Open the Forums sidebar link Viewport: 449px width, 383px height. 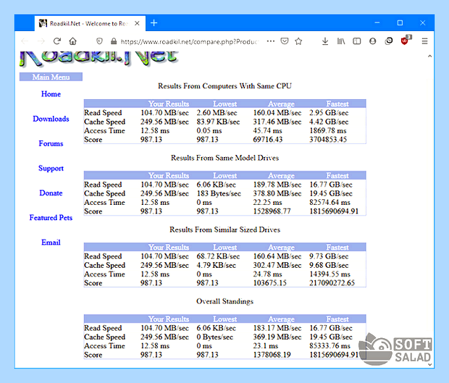pyautogui.click(x=51, y=143)
